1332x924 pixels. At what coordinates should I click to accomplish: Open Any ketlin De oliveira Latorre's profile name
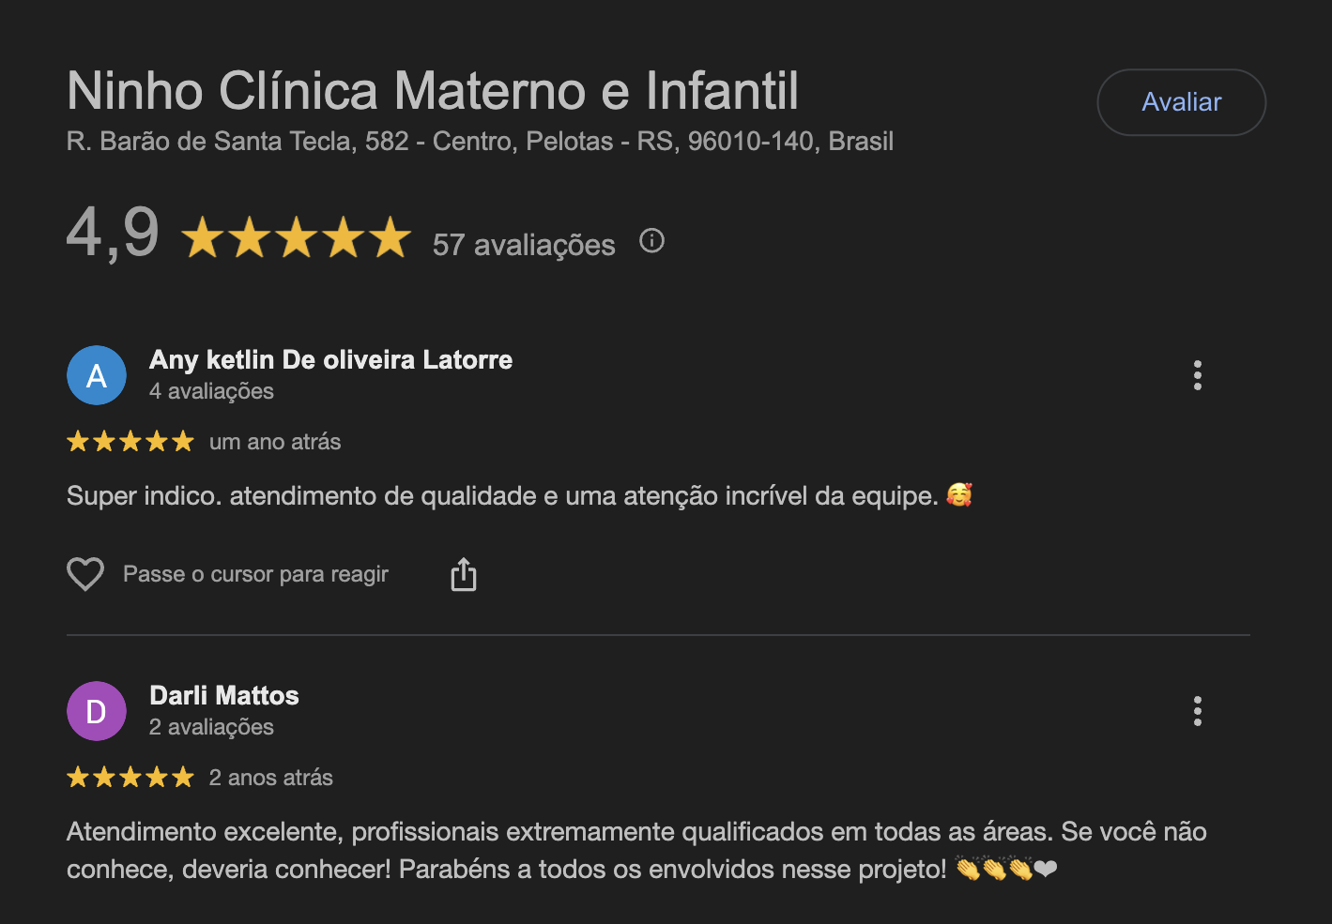tap(330, 360)
